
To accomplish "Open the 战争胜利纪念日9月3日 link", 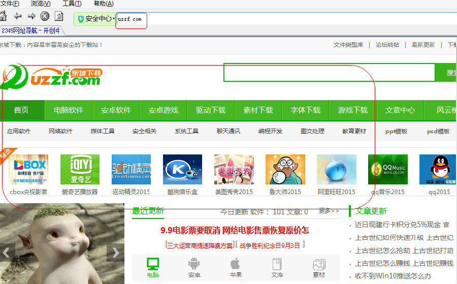I will 270,245.
